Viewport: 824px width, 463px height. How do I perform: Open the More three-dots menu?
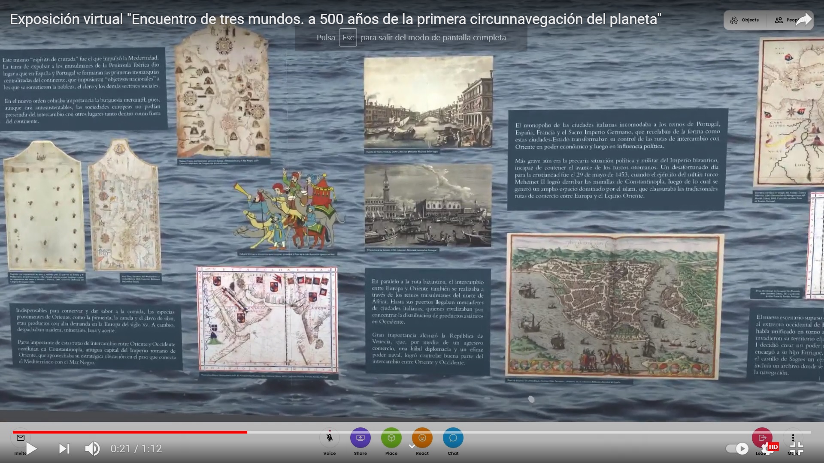tap(793, 438)
